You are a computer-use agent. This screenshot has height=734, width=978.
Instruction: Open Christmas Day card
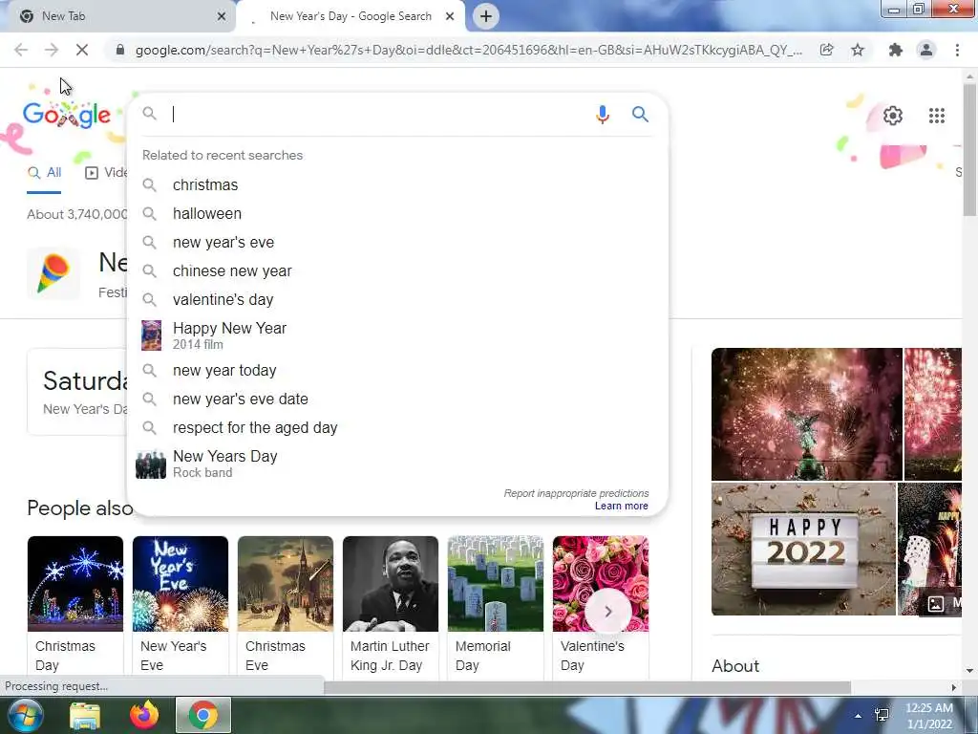point(74,605)
